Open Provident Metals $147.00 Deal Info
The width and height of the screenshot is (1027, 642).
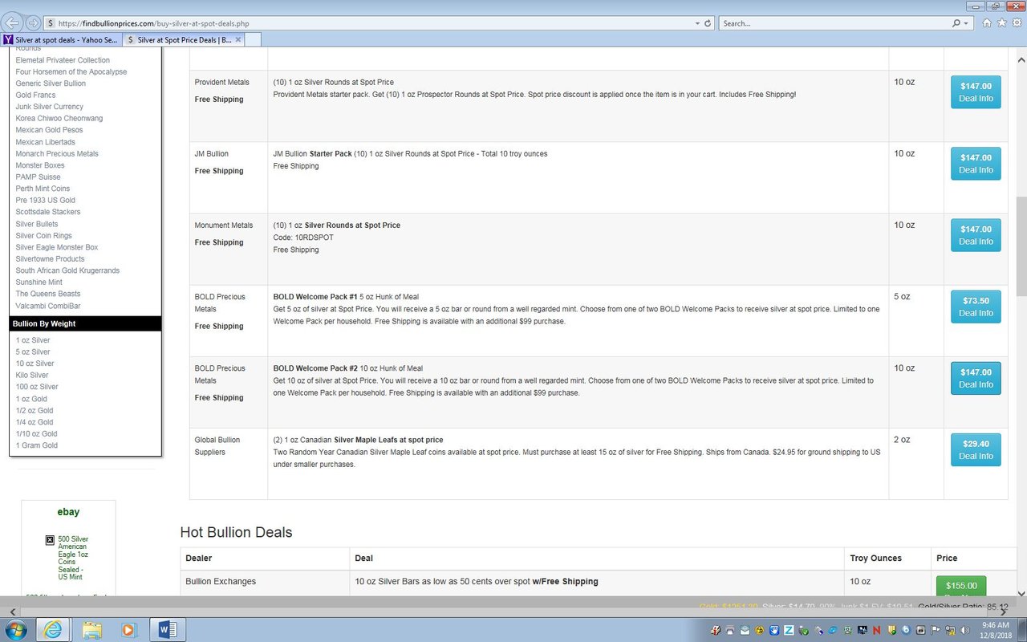point(976,92)
